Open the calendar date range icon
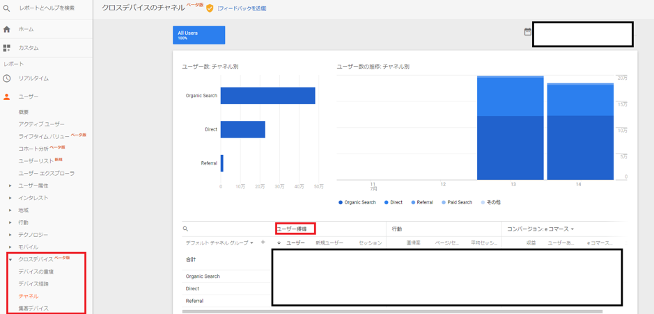 [x=527, y=32]
